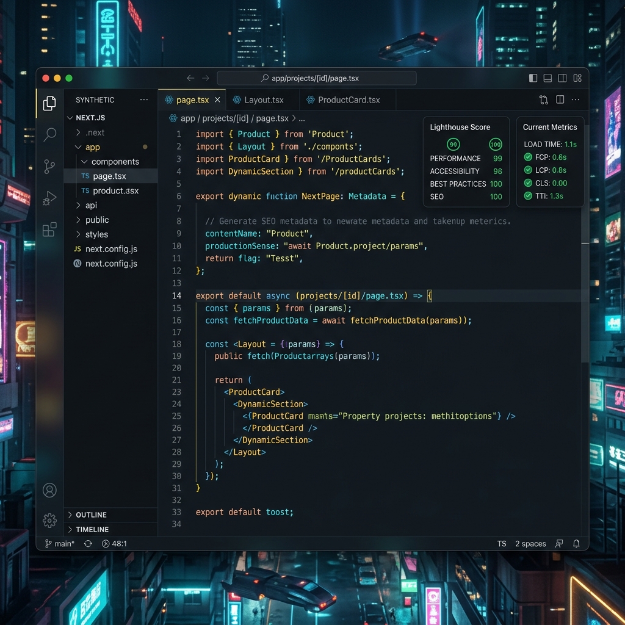Expand the api folder
Viewport: 625px width, 625px height.
(x=78, y=205)
